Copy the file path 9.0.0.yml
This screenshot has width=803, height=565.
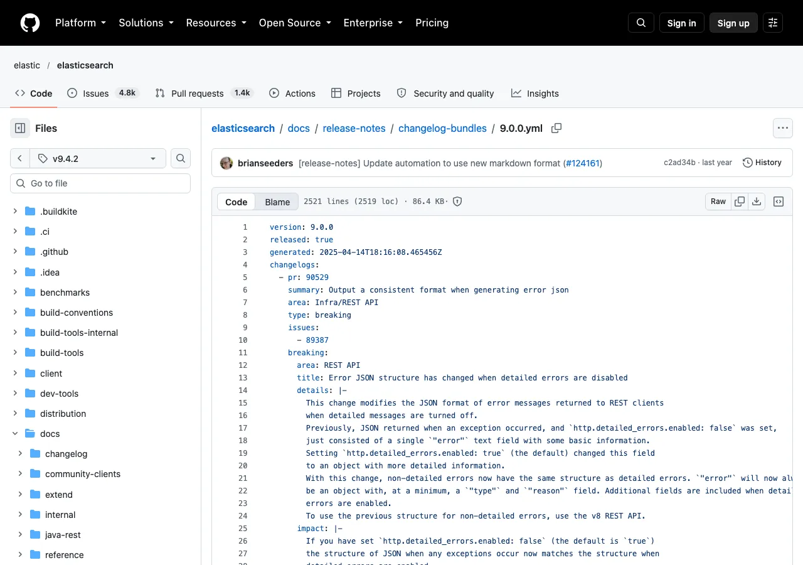(556, 128)
